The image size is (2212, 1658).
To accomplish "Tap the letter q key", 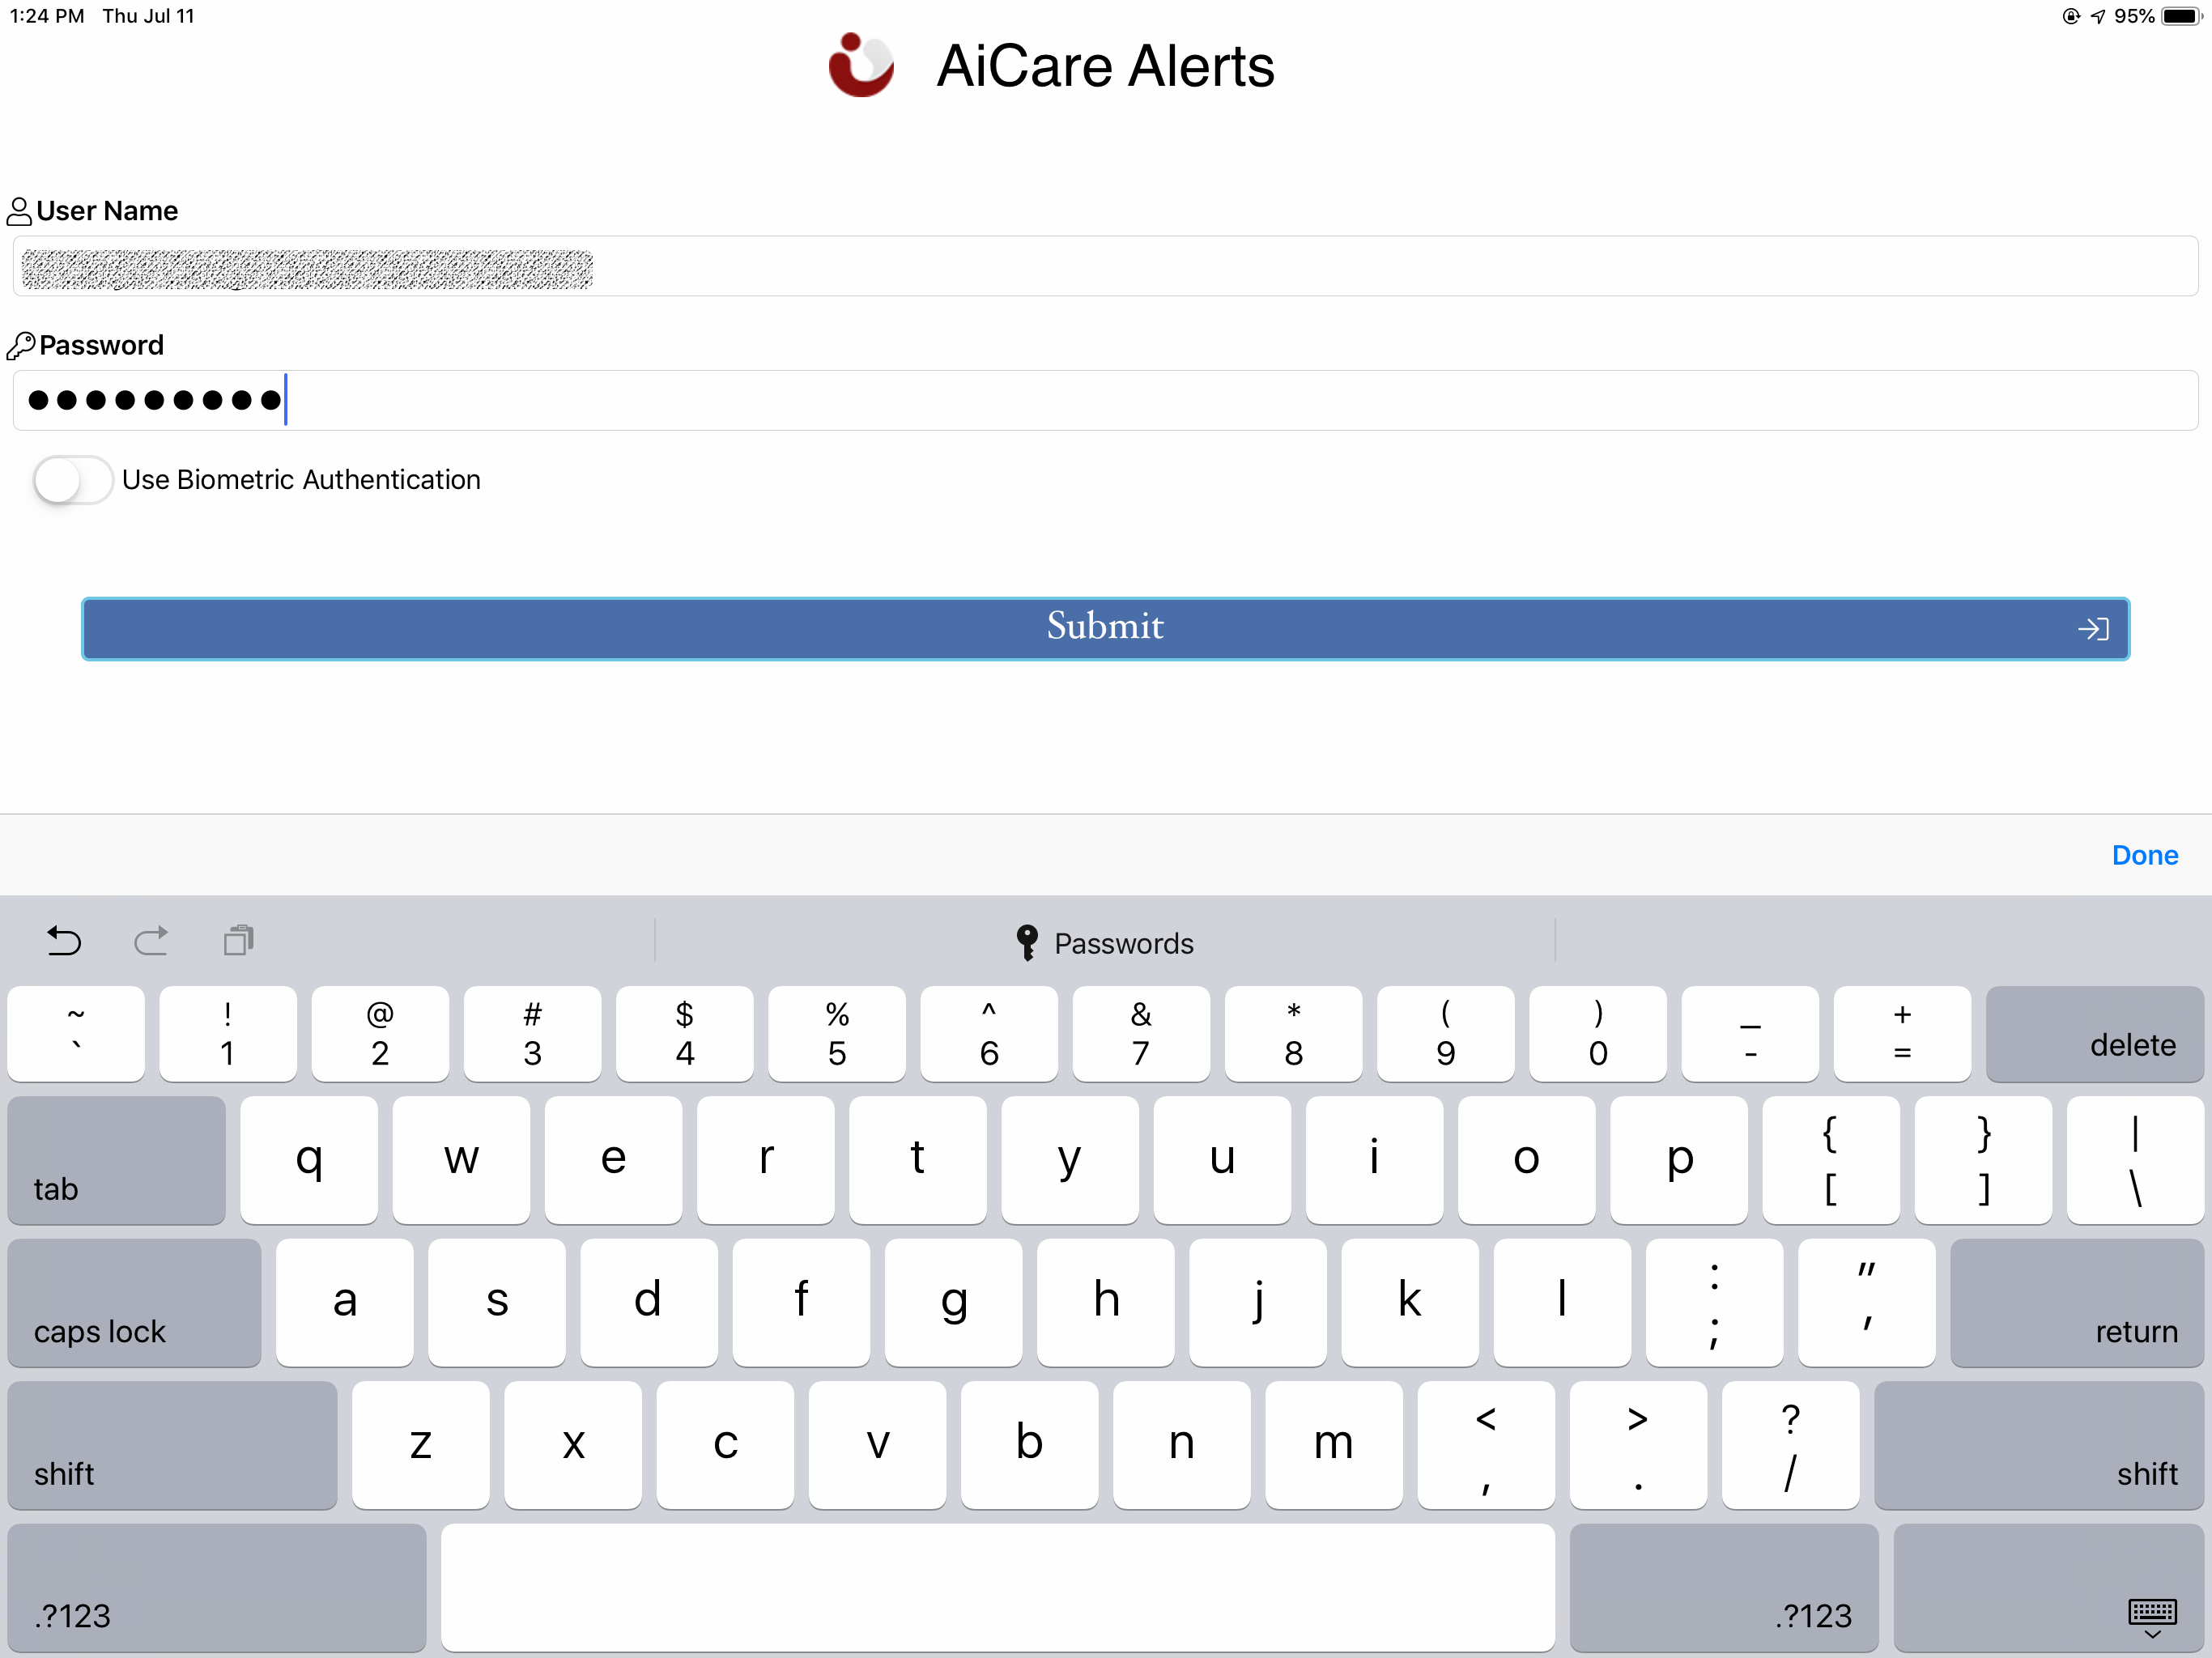I will click(x=309, y=1160).
